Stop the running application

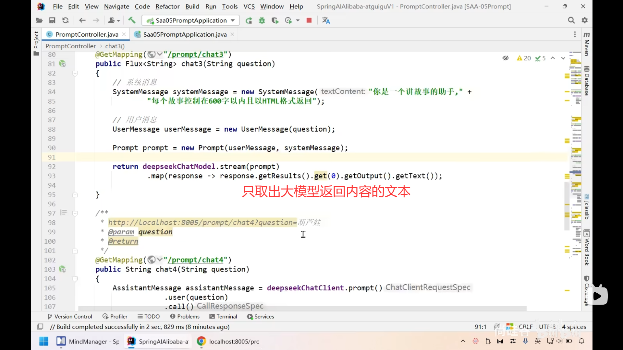pos(309,20)
